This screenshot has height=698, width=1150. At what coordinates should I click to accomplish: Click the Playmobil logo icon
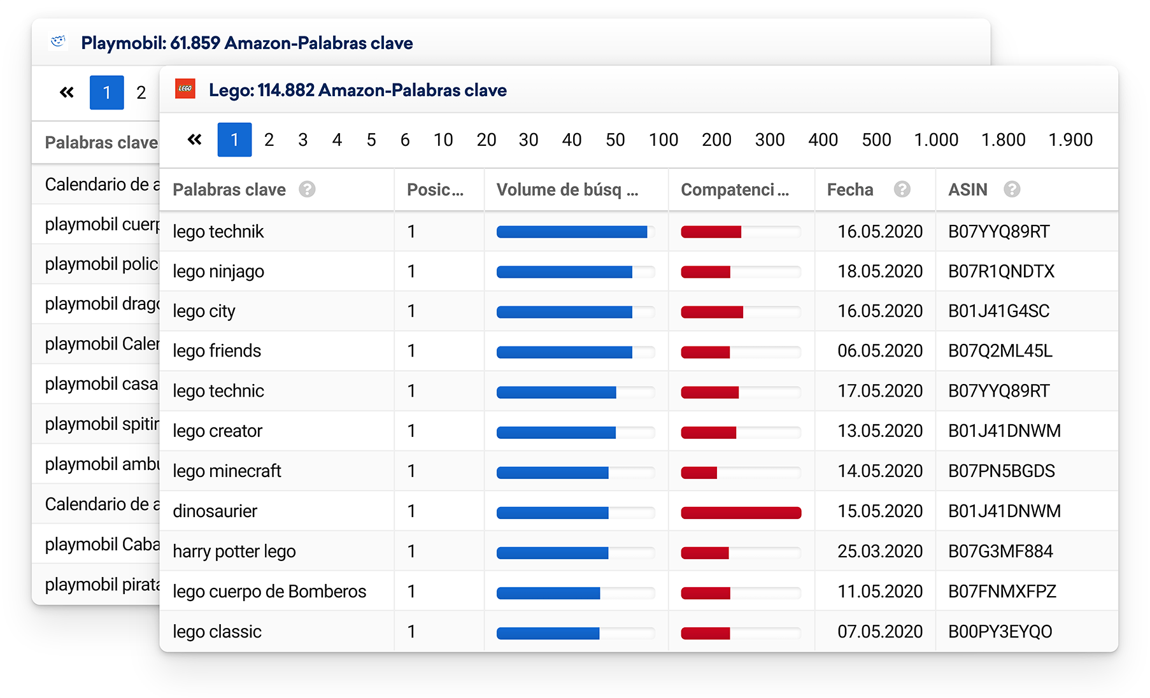(x=59, y=42)
